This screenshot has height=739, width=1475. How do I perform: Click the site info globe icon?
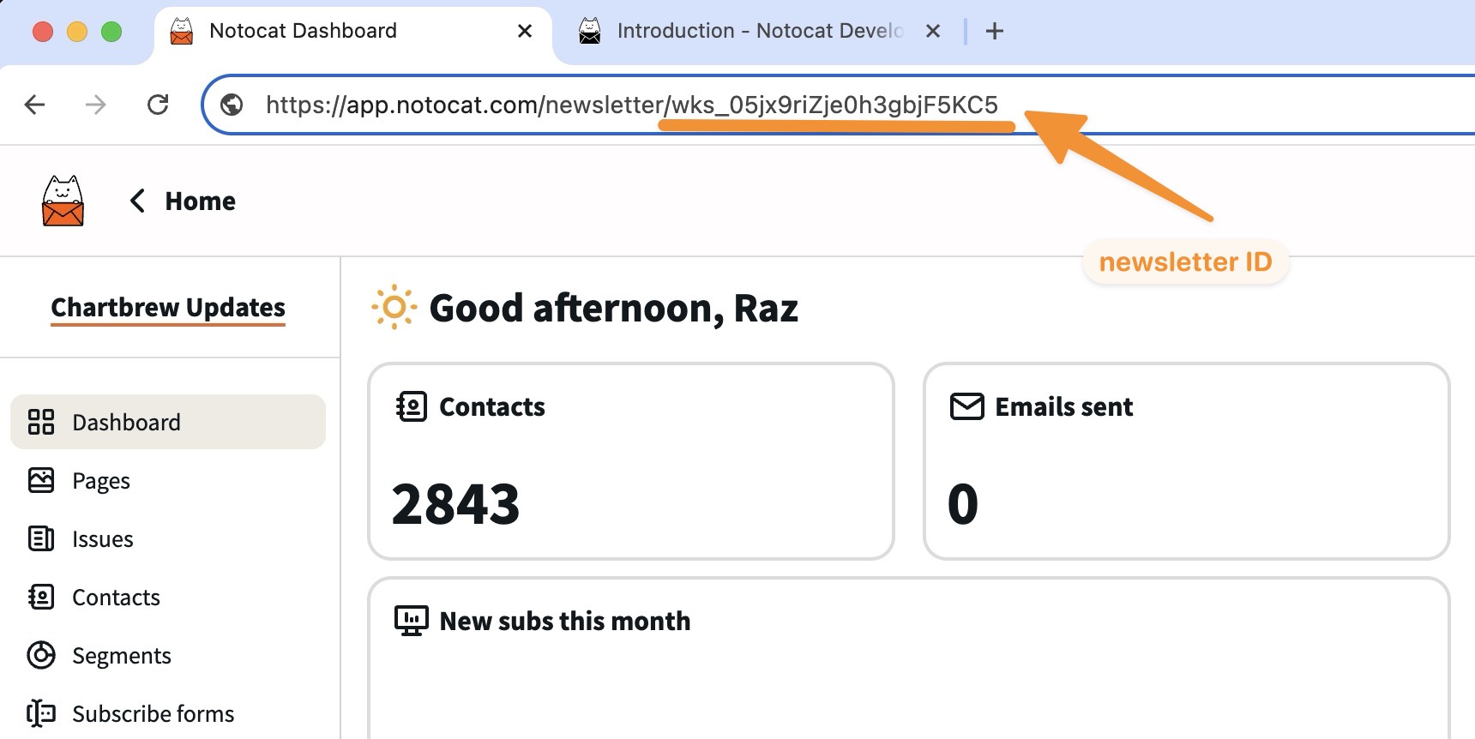pyautogui.click(x=232, y=105)
